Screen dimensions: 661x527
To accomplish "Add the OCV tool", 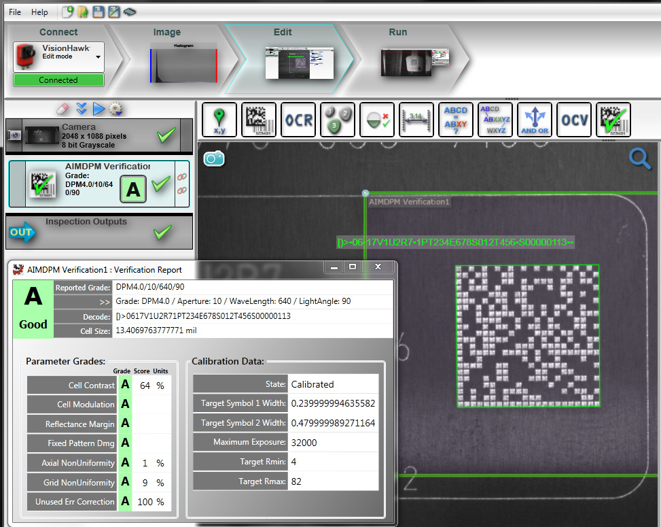I will coord(574,120).
